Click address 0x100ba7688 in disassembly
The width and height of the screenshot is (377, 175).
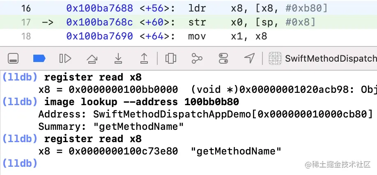click(x=99, y=8)
